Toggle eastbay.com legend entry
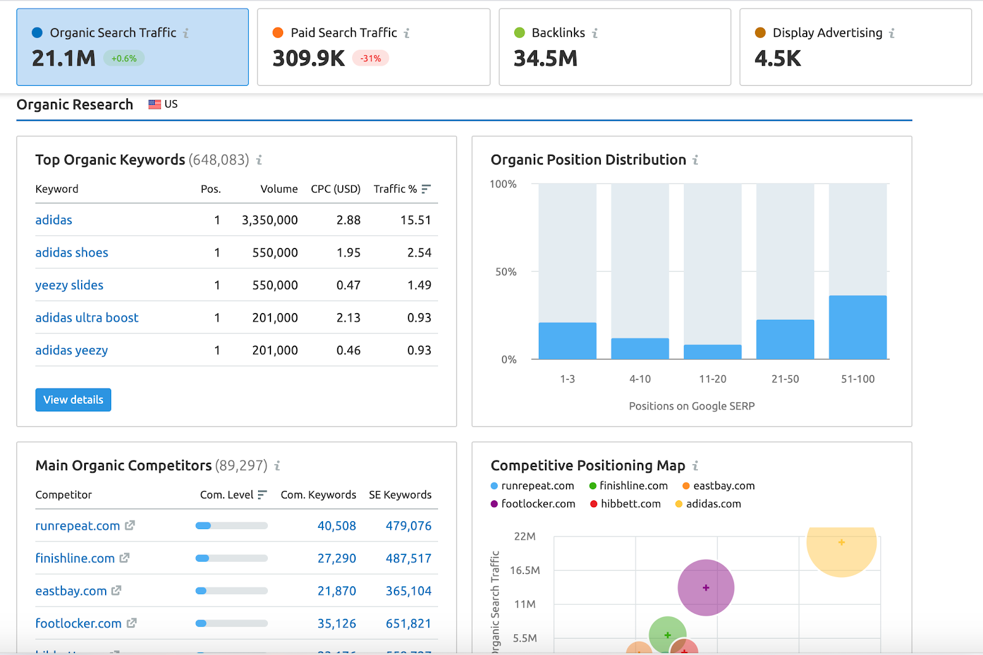 click(719, 486)
